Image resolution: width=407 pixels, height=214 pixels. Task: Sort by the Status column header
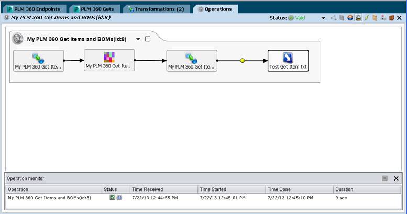[x=116, y=189]
